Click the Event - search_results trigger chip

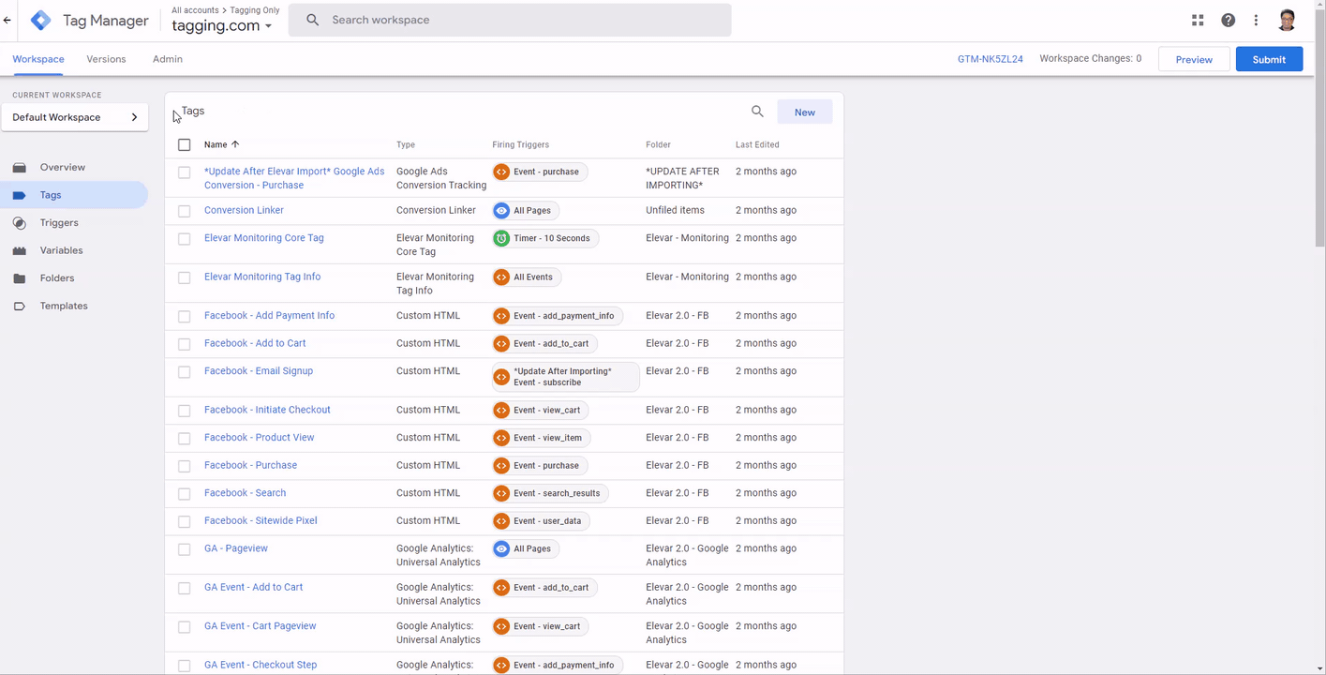click(x=550, y=493)
